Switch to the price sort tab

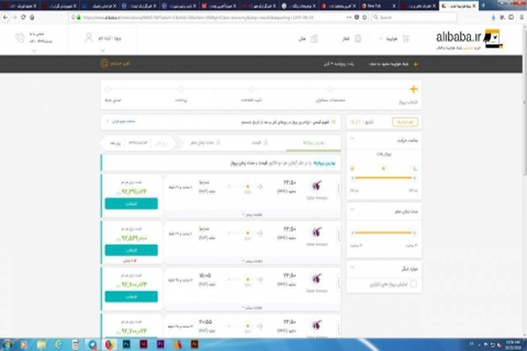tap(259, 143)
